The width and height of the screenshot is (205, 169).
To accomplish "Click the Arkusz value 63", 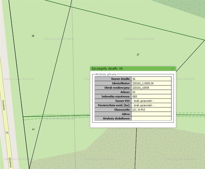I will [151, 92].
